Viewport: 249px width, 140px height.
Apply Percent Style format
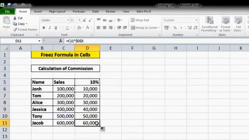point(175,28)
